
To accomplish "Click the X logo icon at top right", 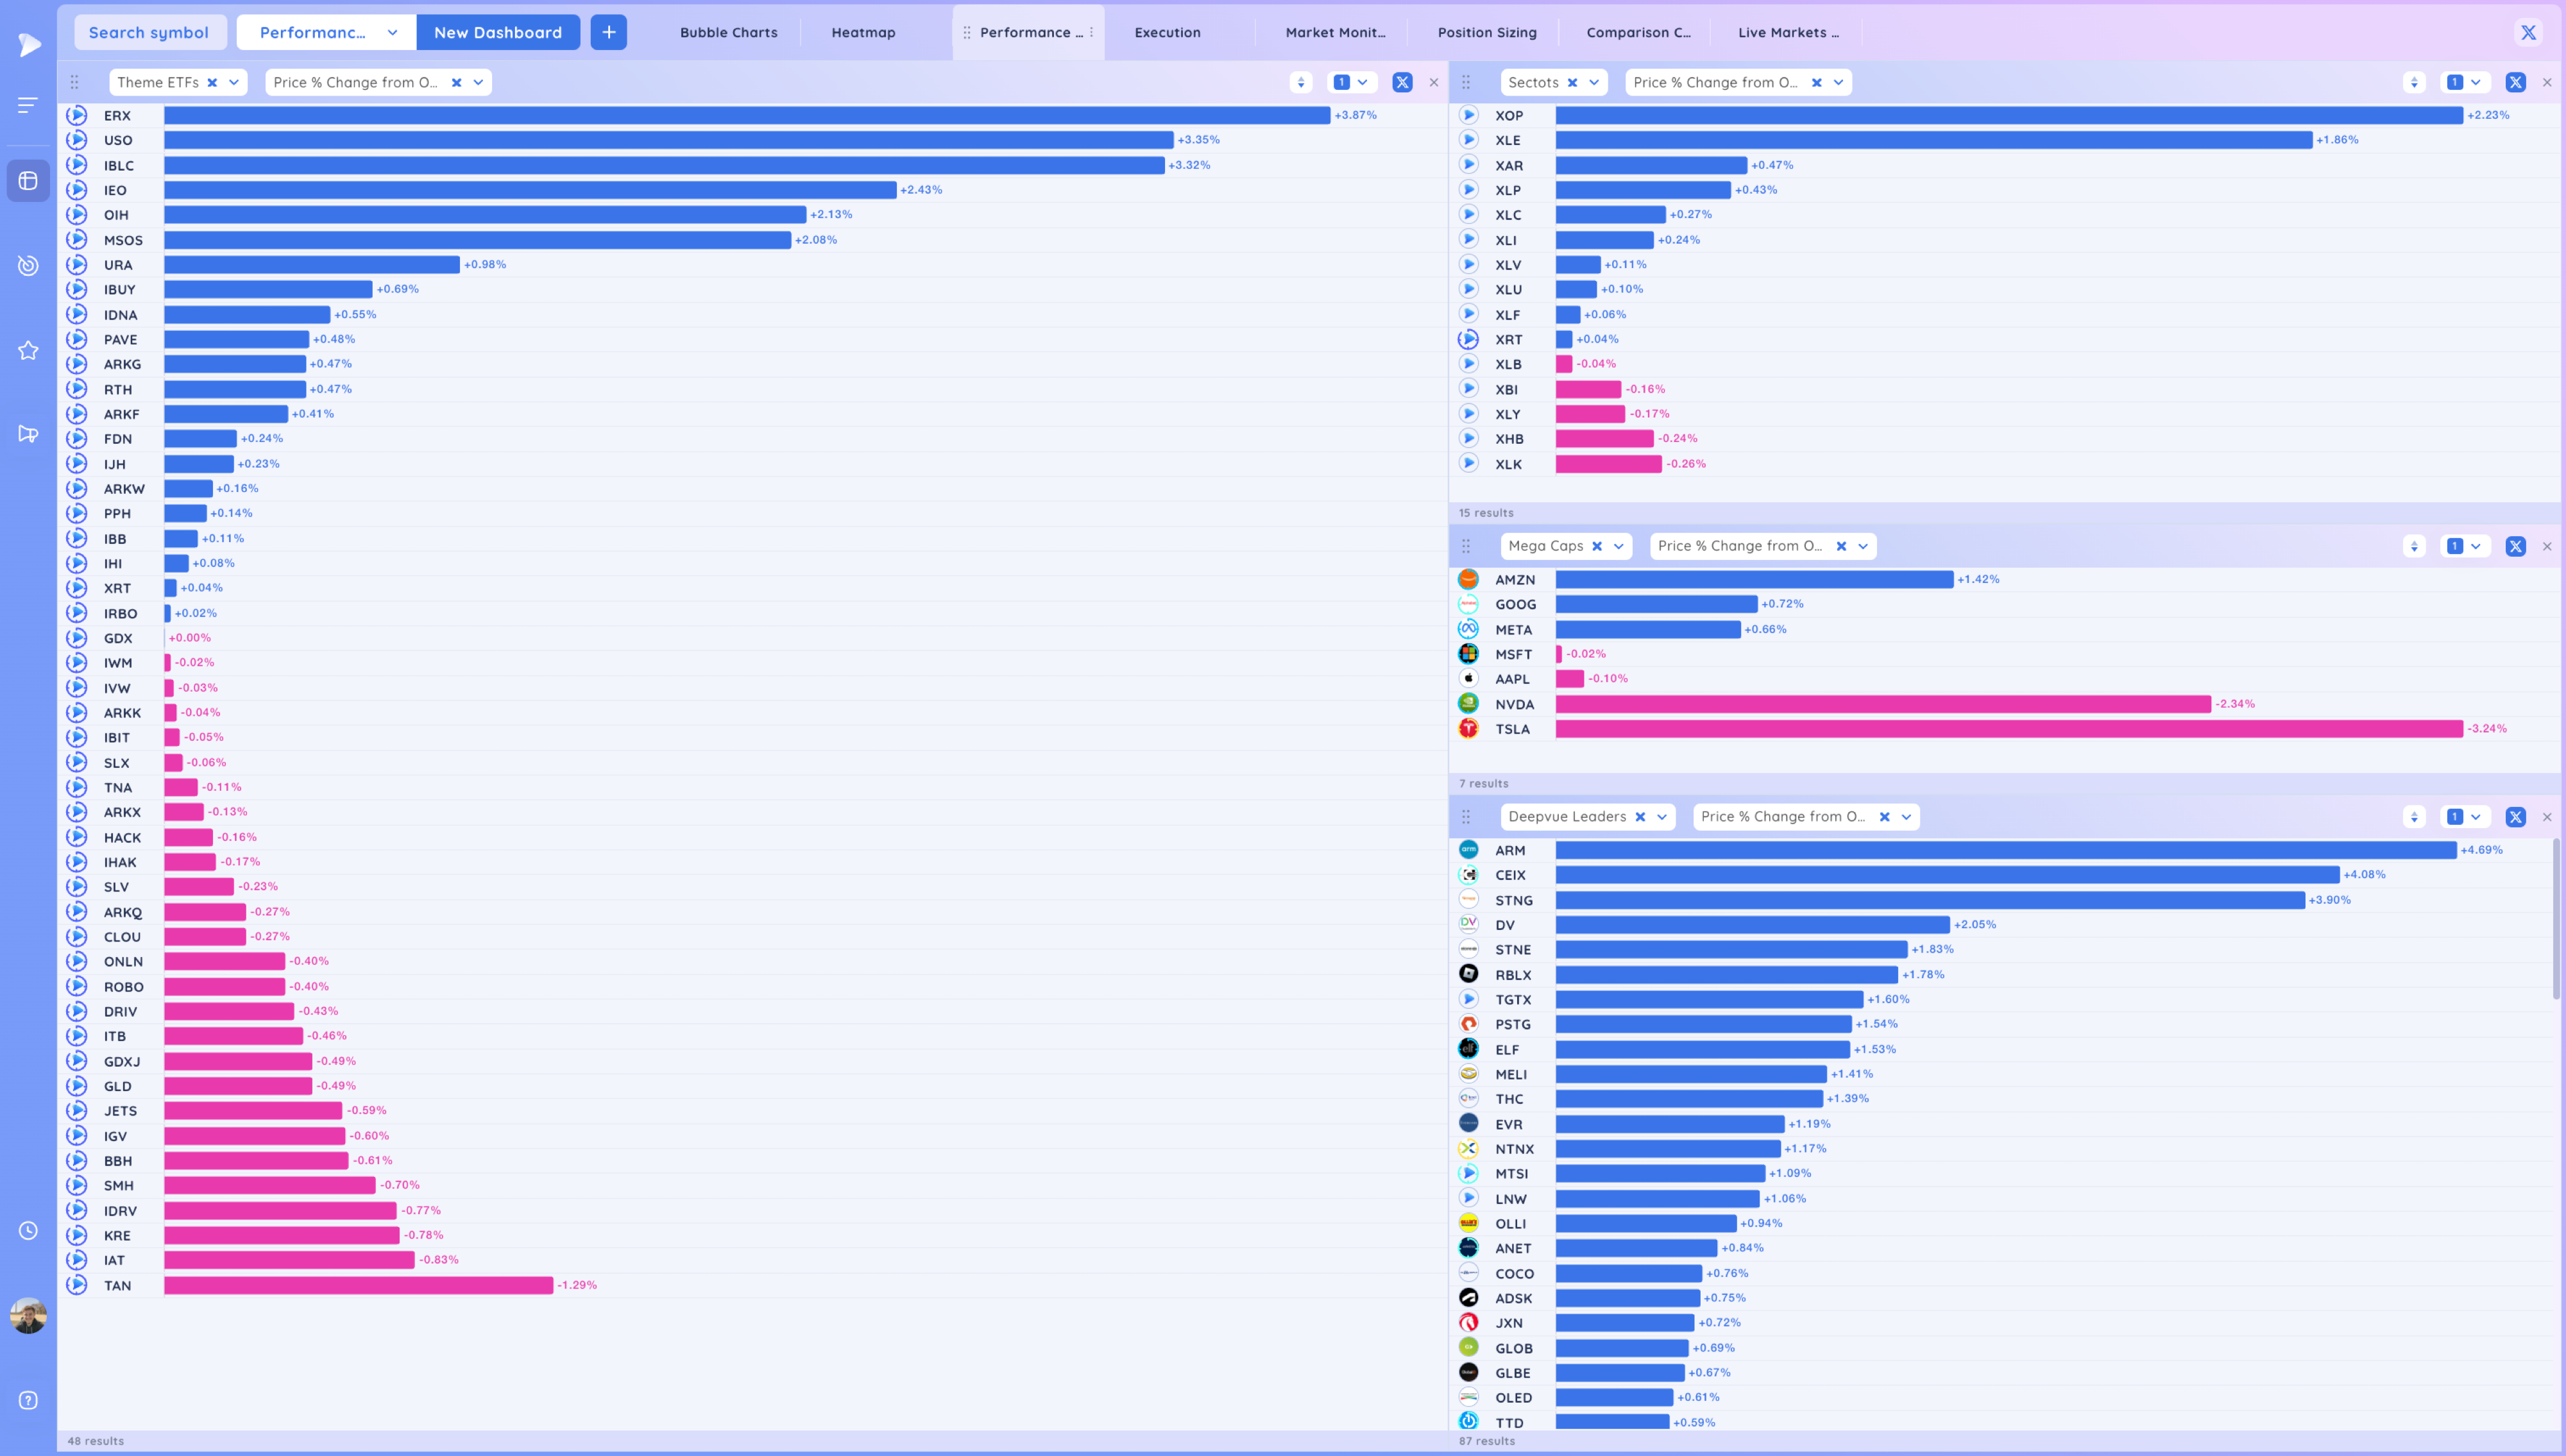I will coord(2528,32).
